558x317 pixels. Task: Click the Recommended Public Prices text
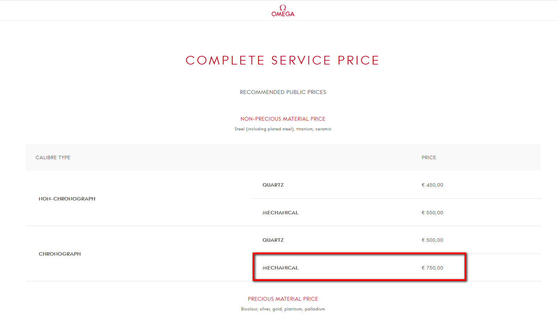click(x=283, y=92)
